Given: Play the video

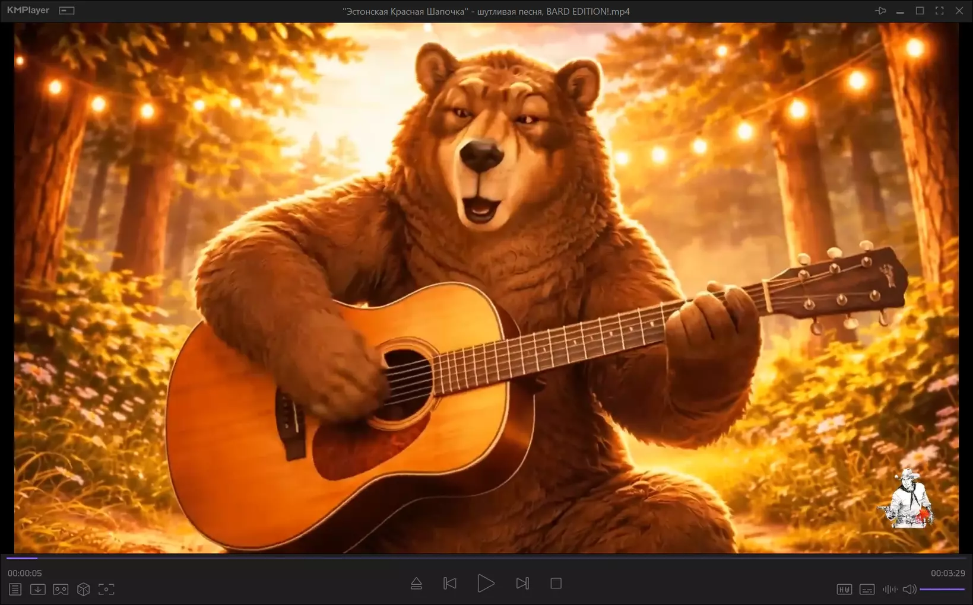Looking at the screenshot, I should tap(486, 584).
